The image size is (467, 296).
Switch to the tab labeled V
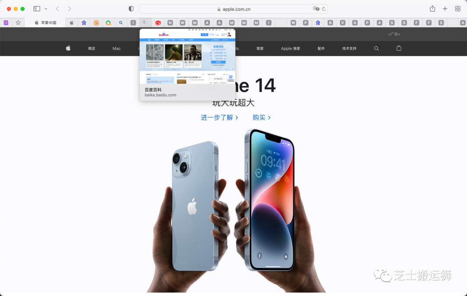342,22
